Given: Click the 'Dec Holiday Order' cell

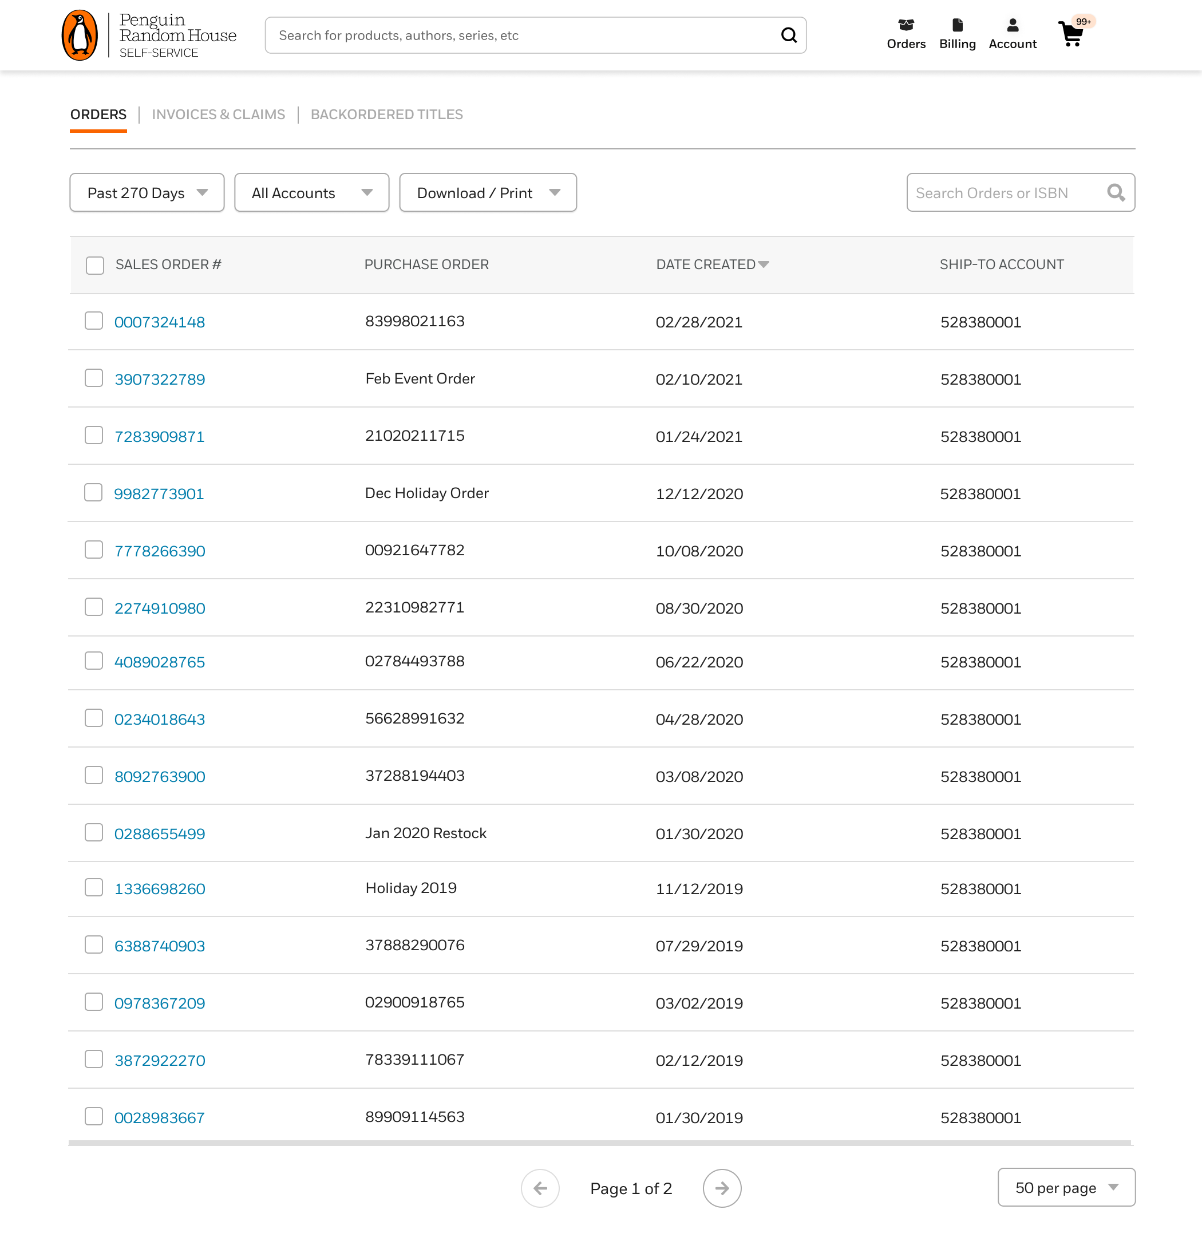Looking at the screenshot, I should [x=426, y=493].
